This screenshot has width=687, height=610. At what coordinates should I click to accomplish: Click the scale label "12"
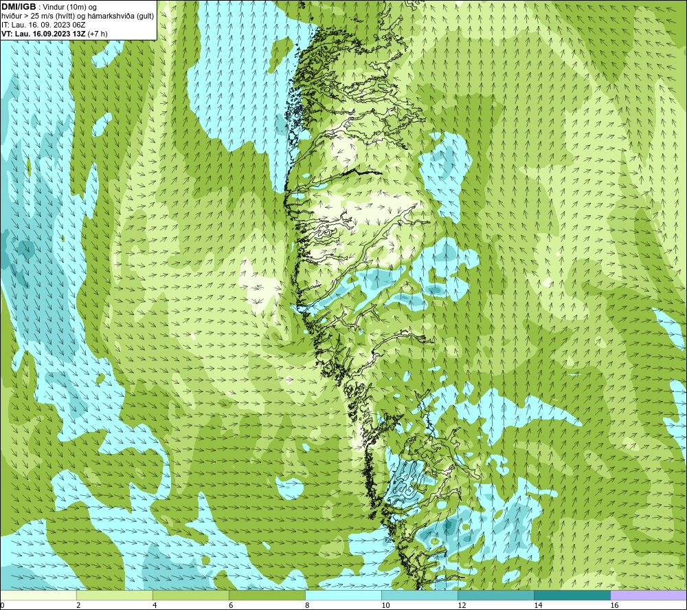click(x=462, y=605)
